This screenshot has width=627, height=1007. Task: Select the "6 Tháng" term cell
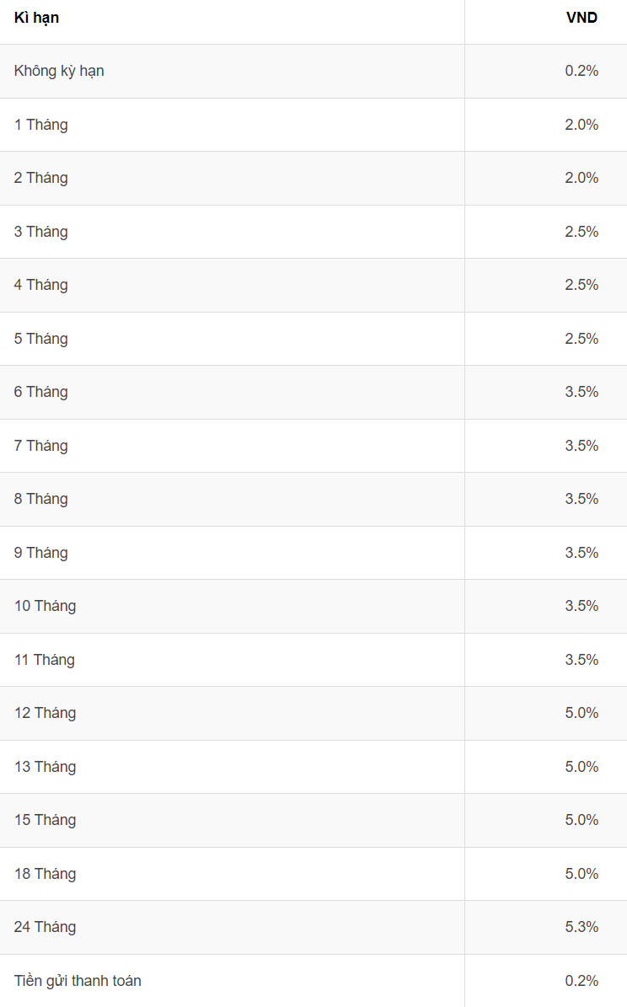(x=40, y=392)
